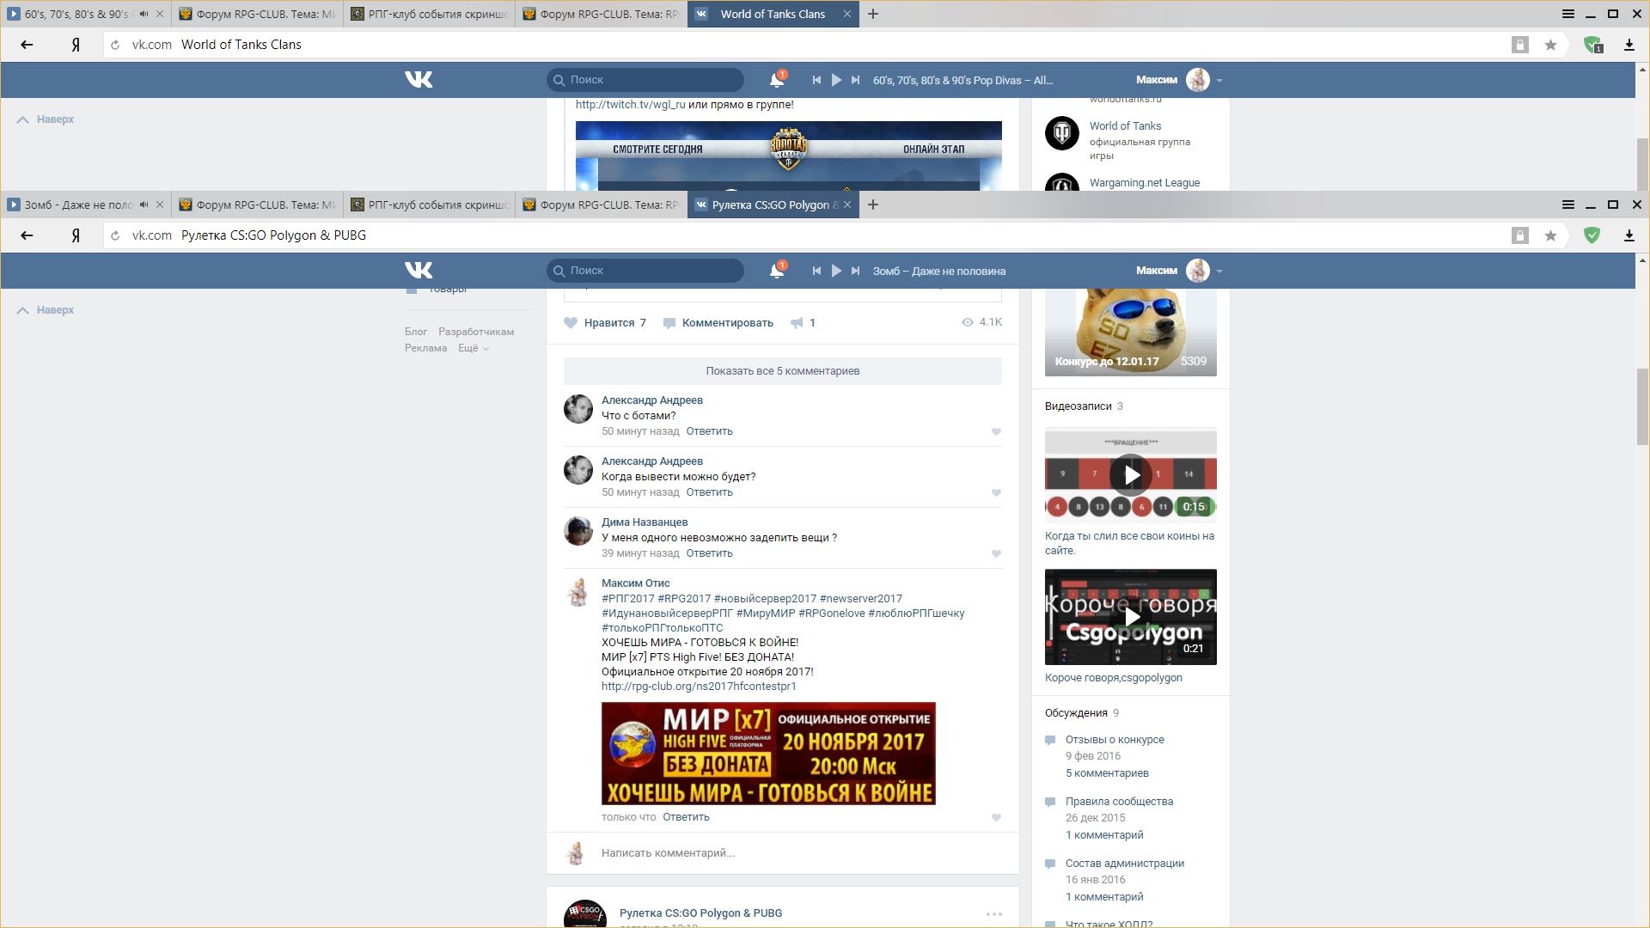1650x928 pixels.
Task: Open green shield protect icon in lower address bar
Action: pyautogui.click(x=1592, y=235)
